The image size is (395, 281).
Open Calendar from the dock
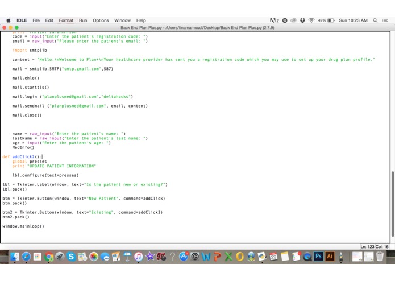click(273, 257)
